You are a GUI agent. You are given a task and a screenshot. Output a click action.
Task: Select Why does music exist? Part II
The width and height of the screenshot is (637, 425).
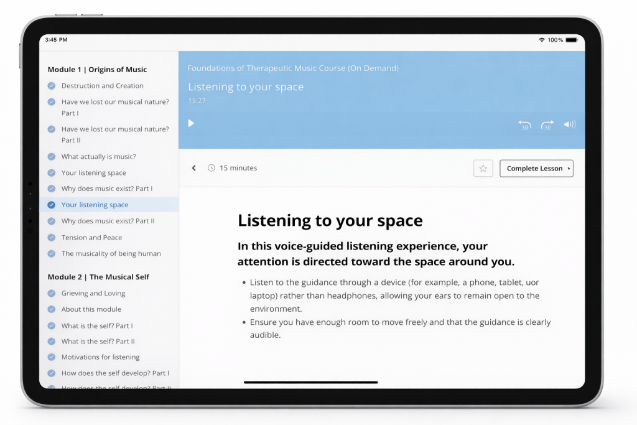pos(108,221)
